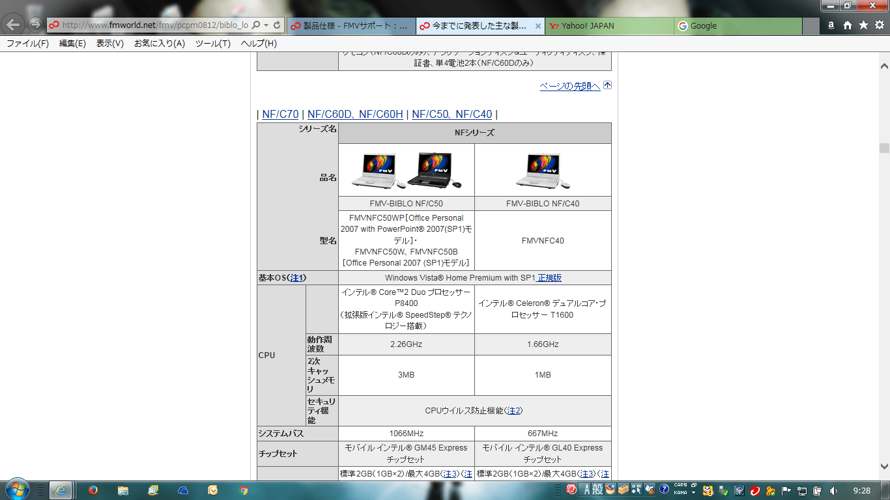Open a new blank tab button
The height and width of the screenshot is (500, 890).
coord(811,26)
